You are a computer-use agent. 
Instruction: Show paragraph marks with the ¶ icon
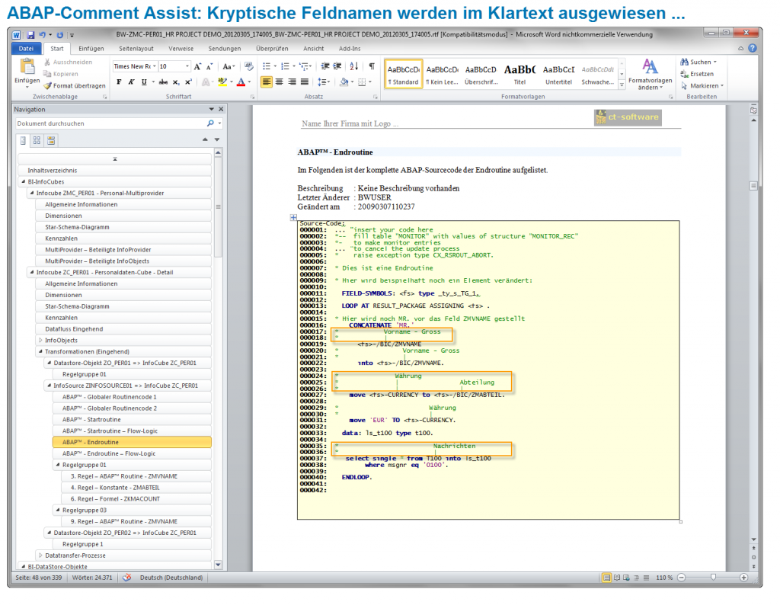[372, 66]
